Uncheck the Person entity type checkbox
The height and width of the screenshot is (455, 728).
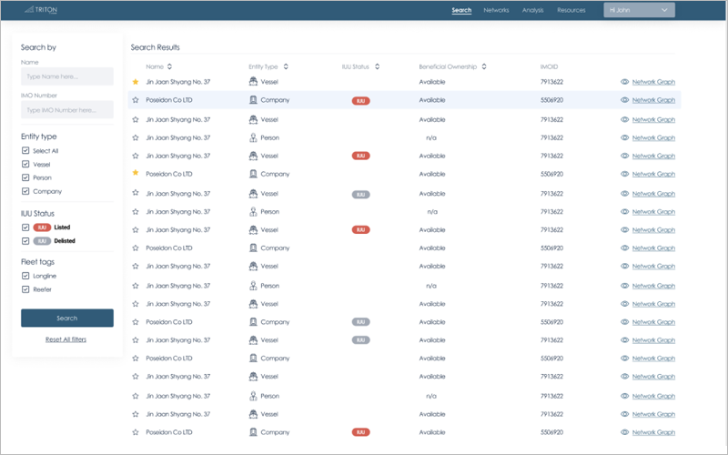pyautogui.click(x=25, y=178)
